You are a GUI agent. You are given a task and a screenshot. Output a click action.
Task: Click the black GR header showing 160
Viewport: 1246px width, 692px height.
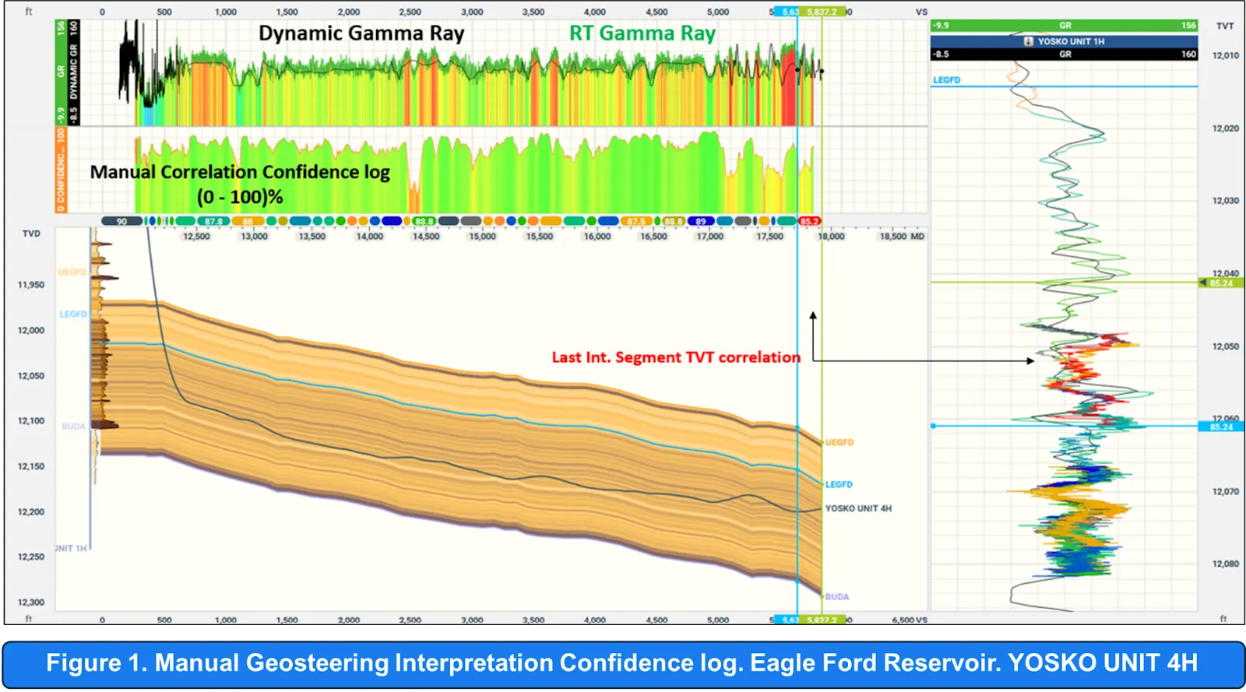[1064, 54]
